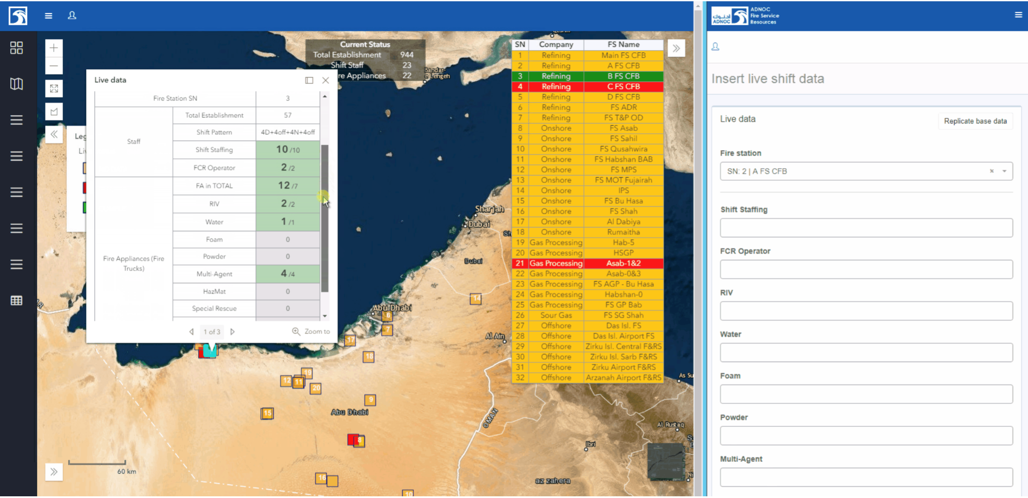Open hamburger menu in top-left header
The image size is (1028, 498).
49,16
